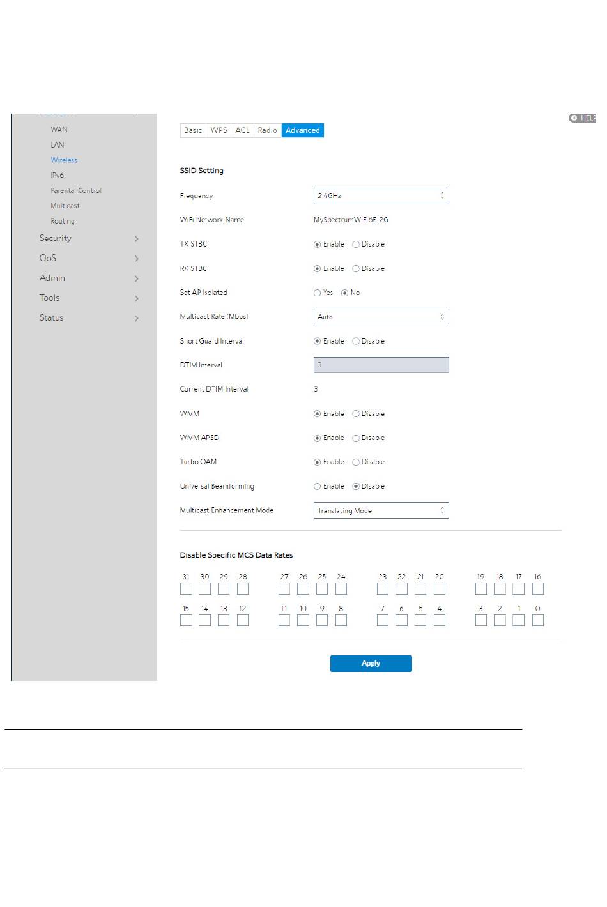This screenshot has width=607, height=907.
Task: Check MCS data rate 7 box
Action: point(383,620)
